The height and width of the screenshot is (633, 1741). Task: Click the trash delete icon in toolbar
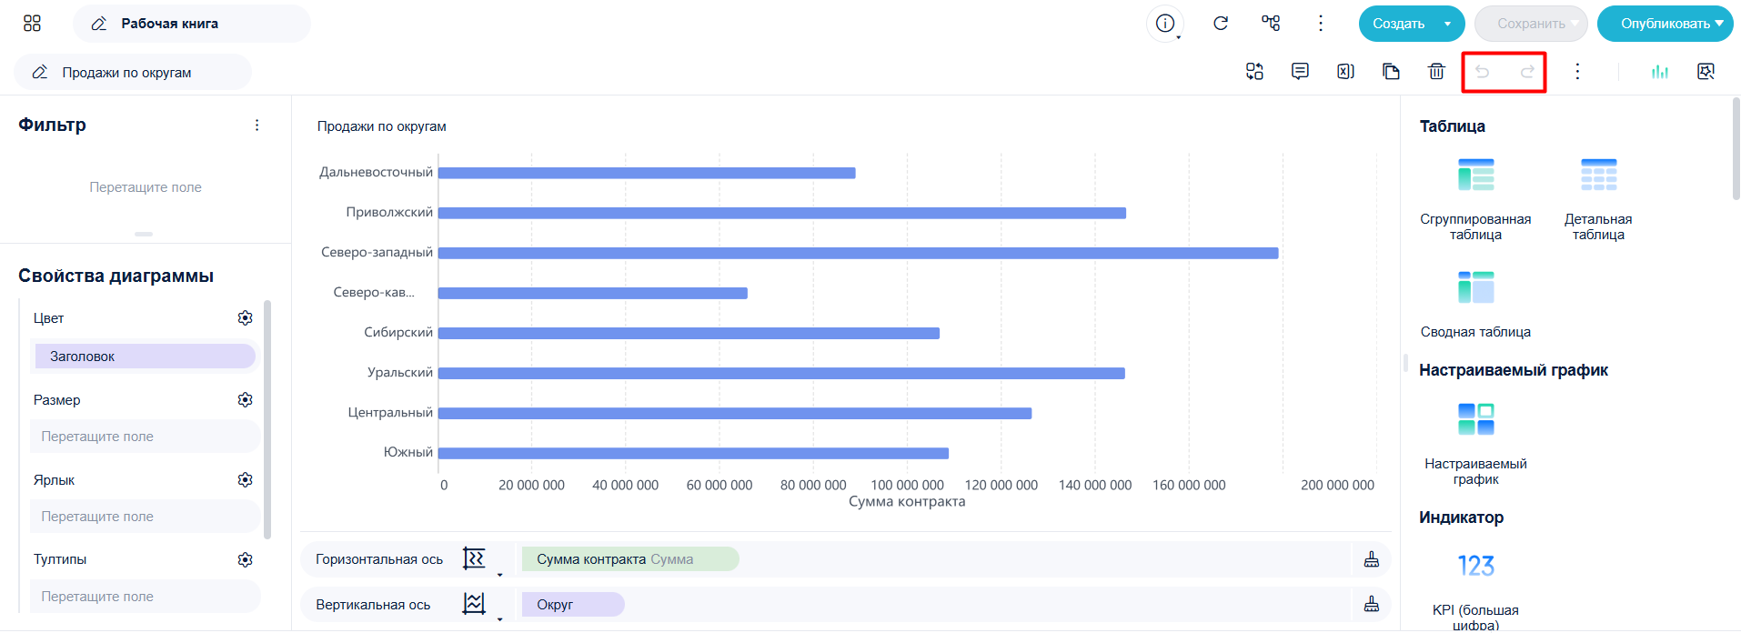[x=1436, y=71]
